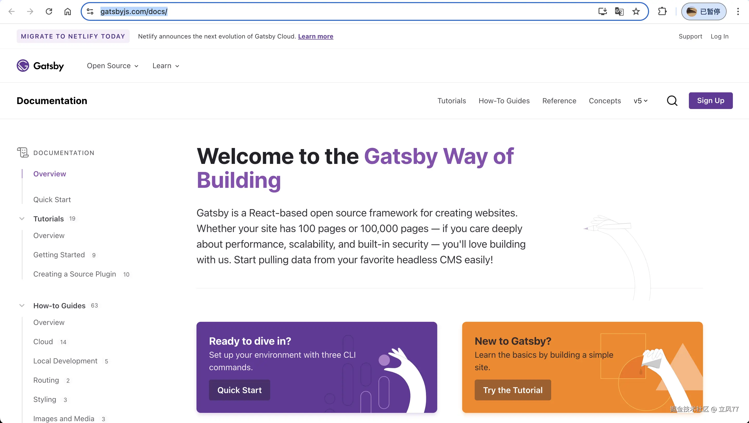Viewport: 749px width, 423px height.
Task: Click the Documentation scroll icon in sidebar
Action: coord(23,153)
